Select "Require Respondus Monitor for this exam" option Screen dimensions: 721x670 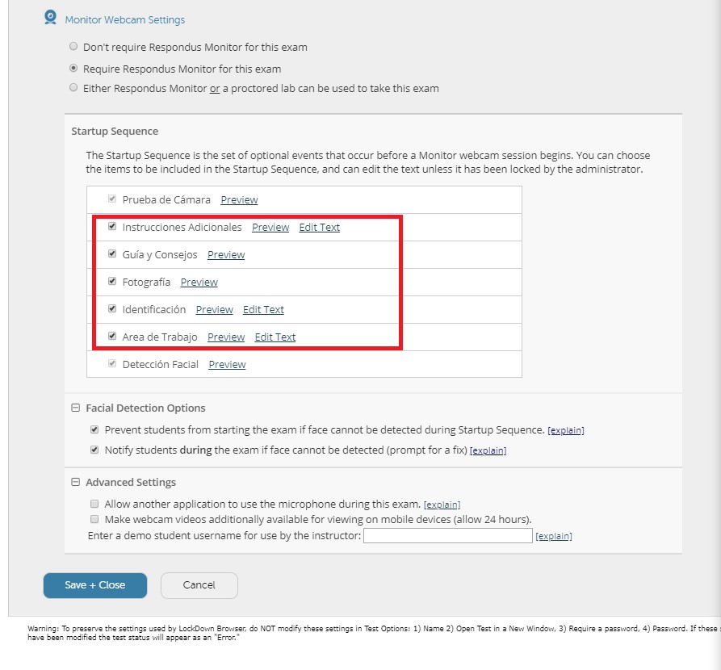(74, 69)
